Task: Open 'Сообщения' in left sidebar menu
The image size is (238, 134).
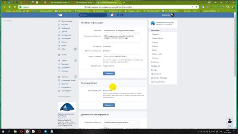Action: coord(66,28)
